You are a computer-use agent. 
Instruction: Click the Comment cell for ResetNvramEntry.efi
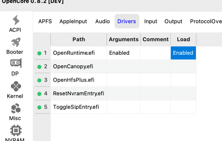coord(155,93)
